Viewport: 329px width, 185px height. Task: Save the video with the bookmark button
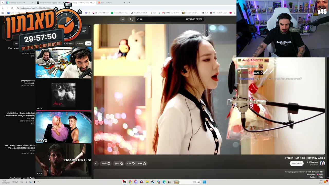click(x=106, y=164)
